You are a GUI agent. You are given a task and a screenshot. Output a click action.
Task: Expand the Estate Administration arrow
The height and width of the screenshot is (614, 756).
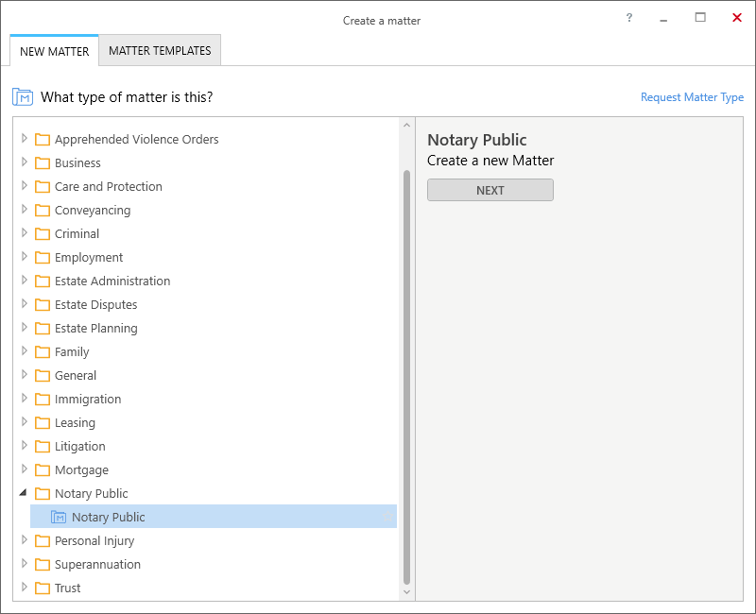point(25,281)
